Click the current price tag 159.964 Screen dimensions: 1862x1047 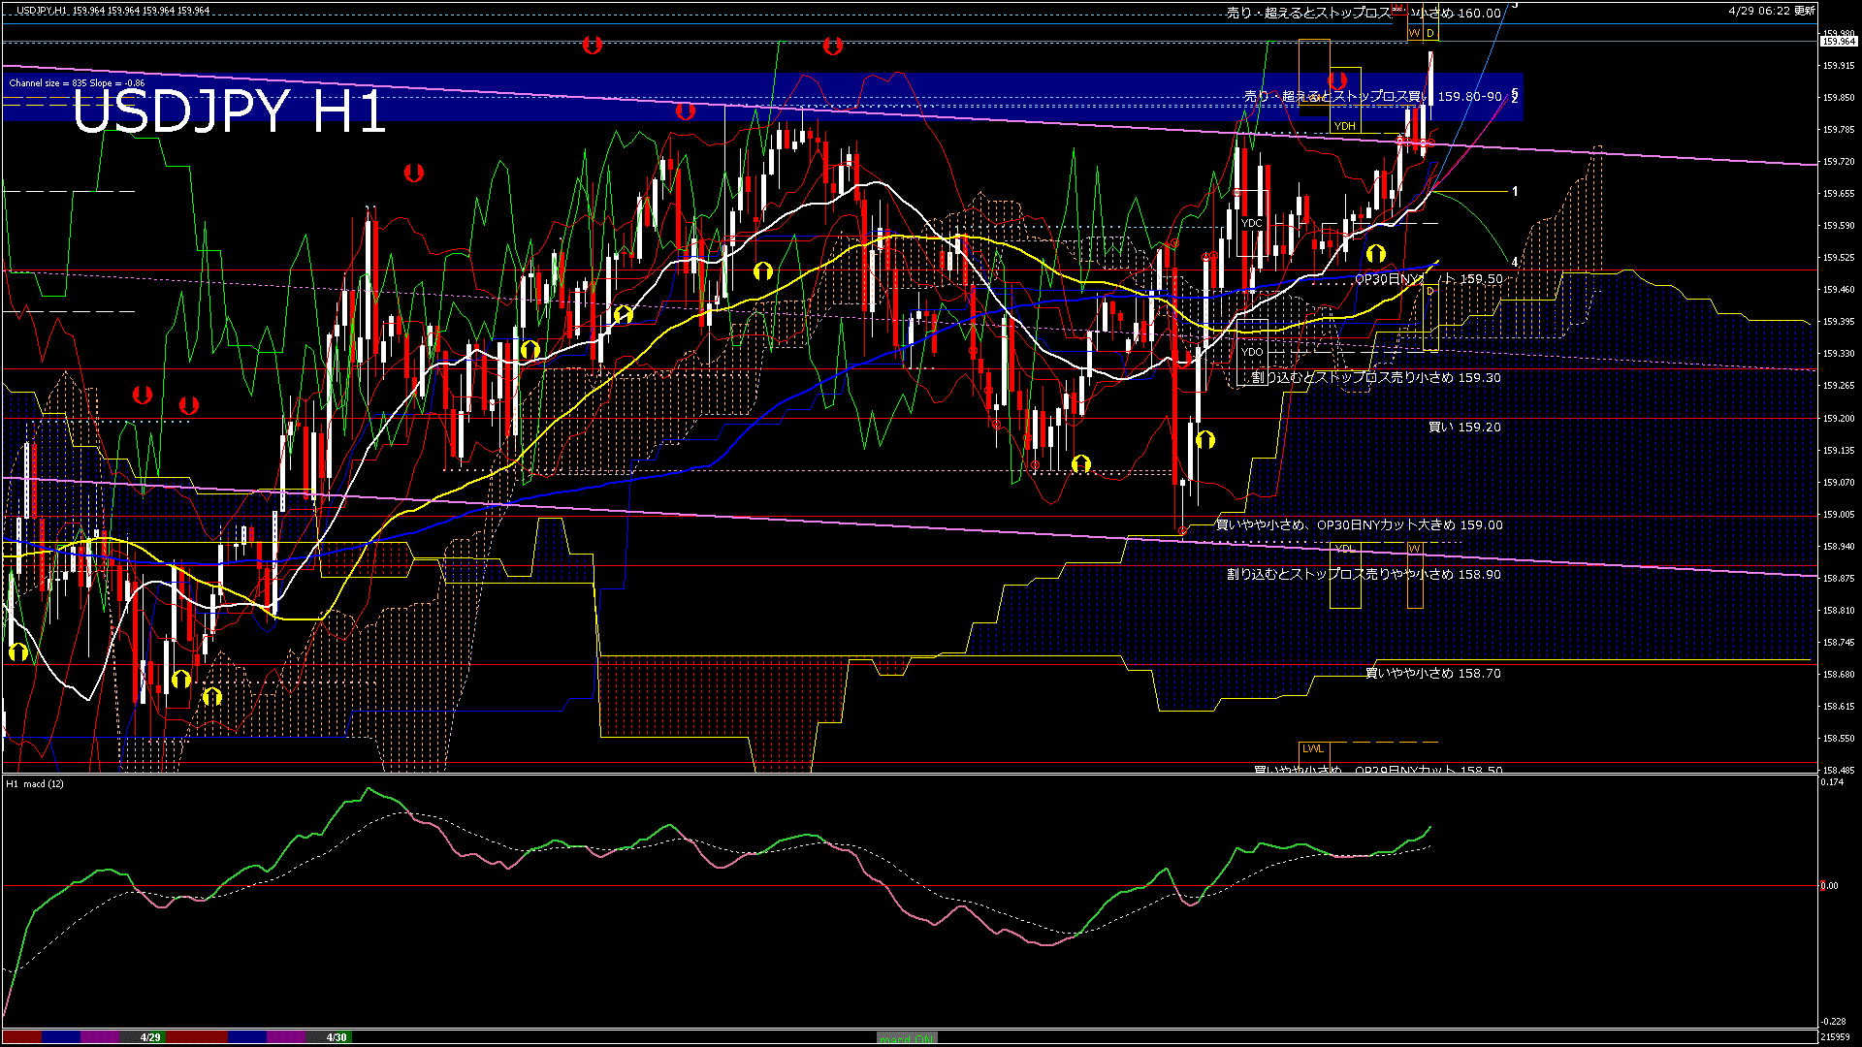(1839, 42)
